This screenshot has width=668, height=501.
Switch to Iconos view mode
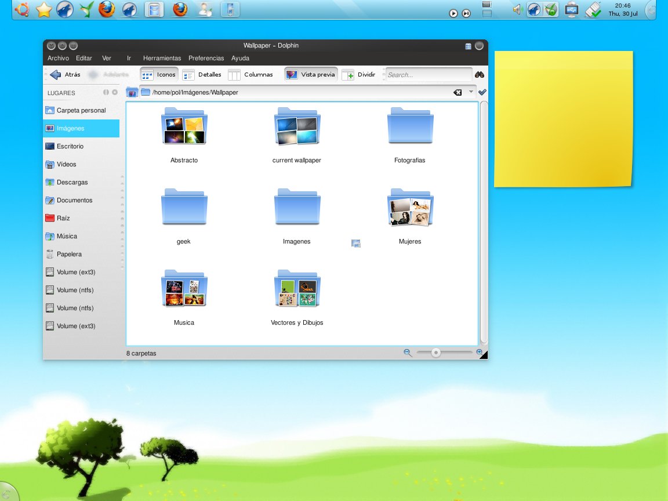coord(158,75)
